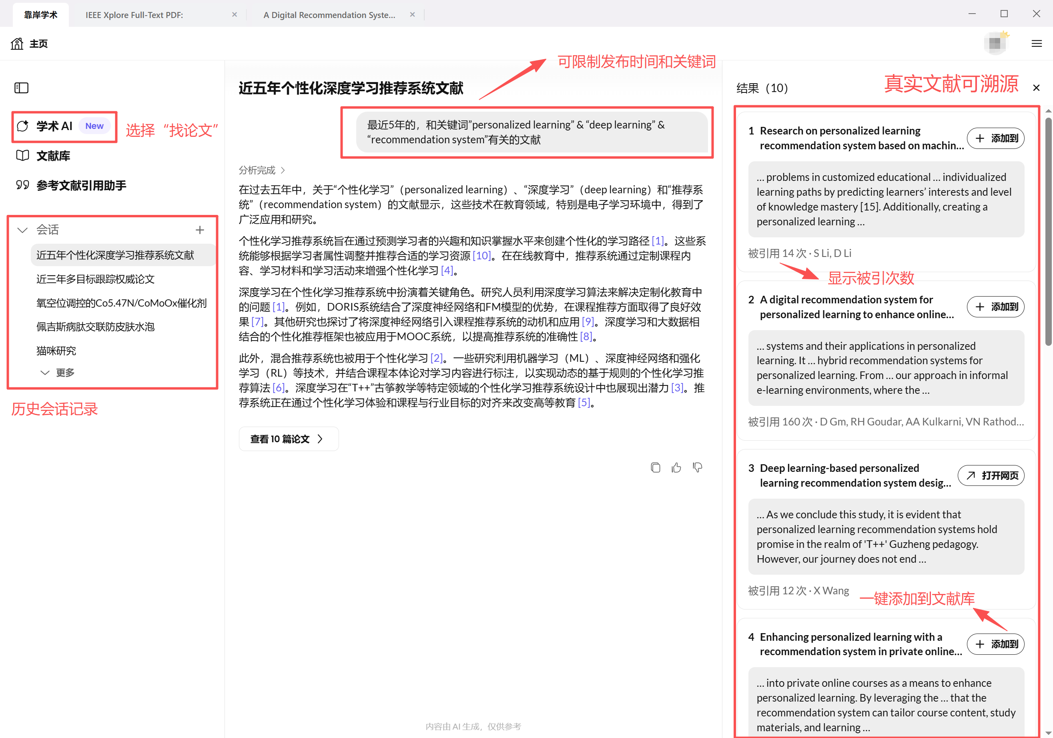The height and width of the screenshot is (738, 1053).
Task: Select session 佩吉斯病肽交联防皮肤水泡
Action: (95, 327)
